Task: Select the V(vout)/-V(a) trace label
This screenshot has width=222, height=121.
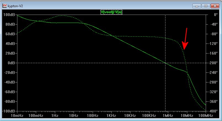Action: tap(111, 12)
